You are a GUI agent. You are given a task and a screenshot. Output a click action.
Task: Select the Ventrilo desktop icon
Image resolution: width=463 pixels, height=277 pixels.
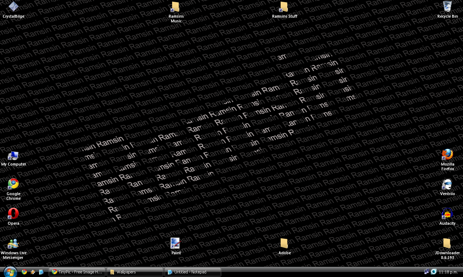point(447,185)
